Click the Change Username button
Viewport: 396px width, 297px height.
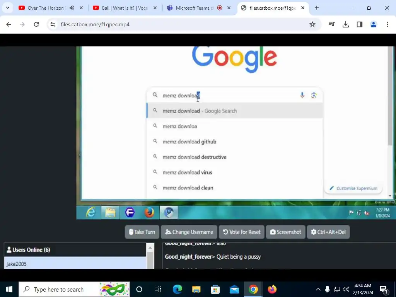pyautogui.click(x=189, y=232)
